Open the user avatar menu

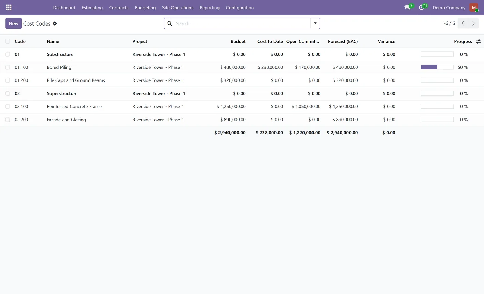tap(474, 7)
